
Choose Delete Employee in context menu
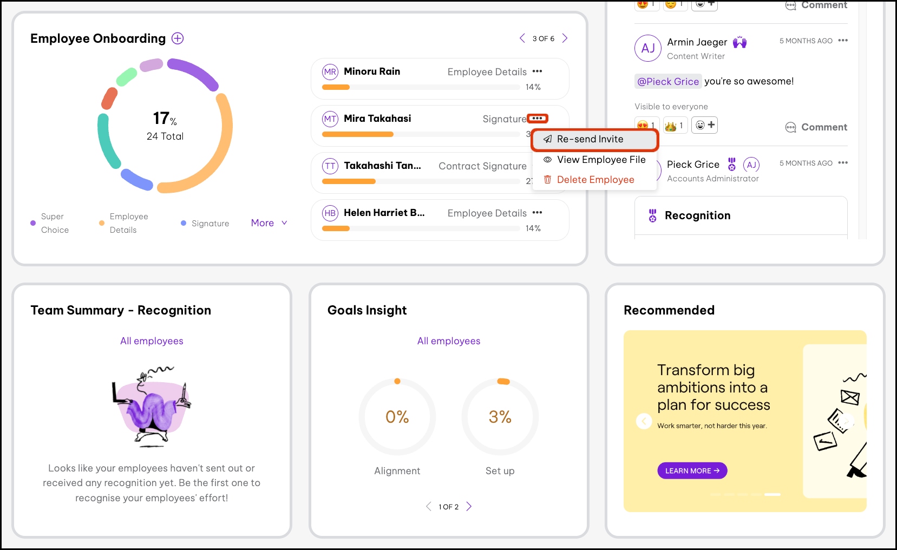click(x=595, y=180)
